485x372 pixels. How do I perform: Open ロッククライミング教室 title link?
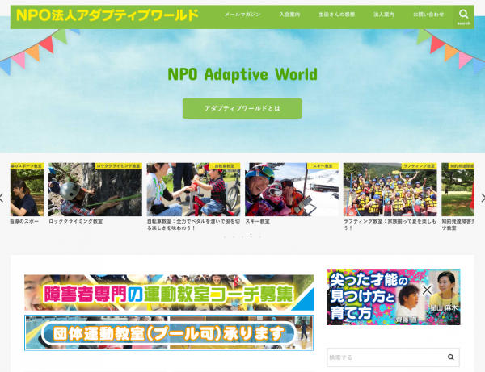(x=75, y=221)
